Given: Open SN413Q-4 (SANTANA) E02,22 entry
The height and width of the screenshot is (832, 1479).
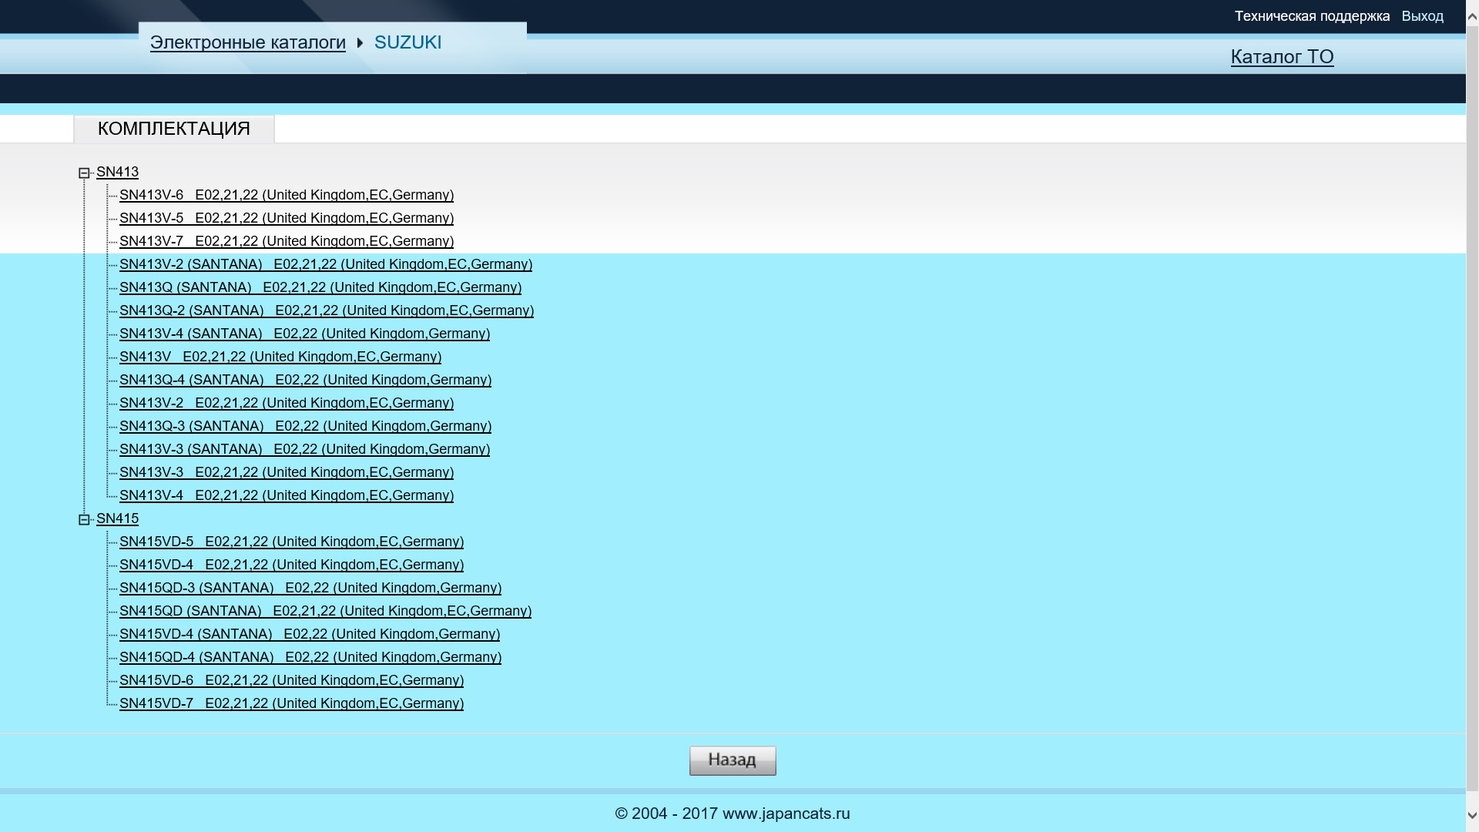Looking at the screenshot, I should click(x=305, y=380).
